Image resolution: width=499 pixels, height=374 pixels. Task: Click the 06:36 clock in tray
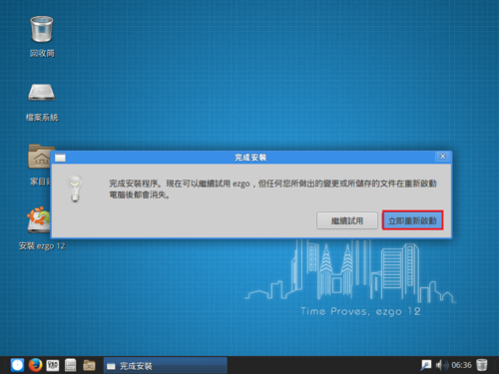(462, 365)
